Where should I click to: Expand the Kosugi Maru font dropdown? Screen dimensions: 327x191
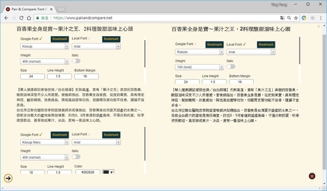pos(44,142)
